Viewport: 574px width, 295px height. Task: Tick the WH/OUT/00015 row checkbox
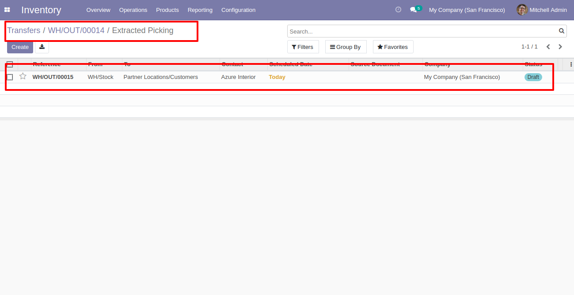10,77
